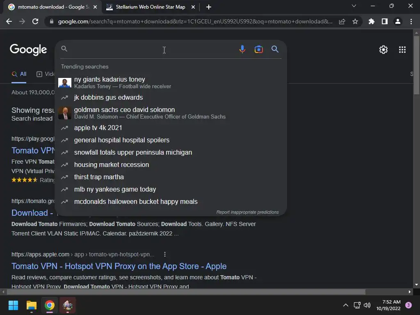Choose suggestion apple tv 4k 2021
Screen dimensions: 420x315
point(171,128)
